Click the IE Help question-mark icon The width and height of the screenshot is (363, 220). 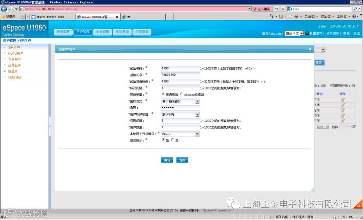[x=354, y=16]
